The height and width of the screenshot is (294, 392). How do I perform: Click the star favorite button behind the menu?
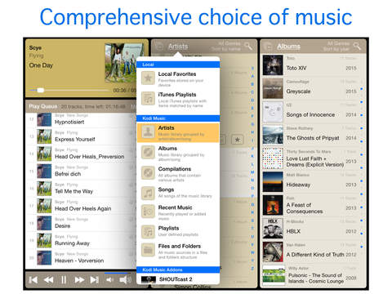pos(238,140)
